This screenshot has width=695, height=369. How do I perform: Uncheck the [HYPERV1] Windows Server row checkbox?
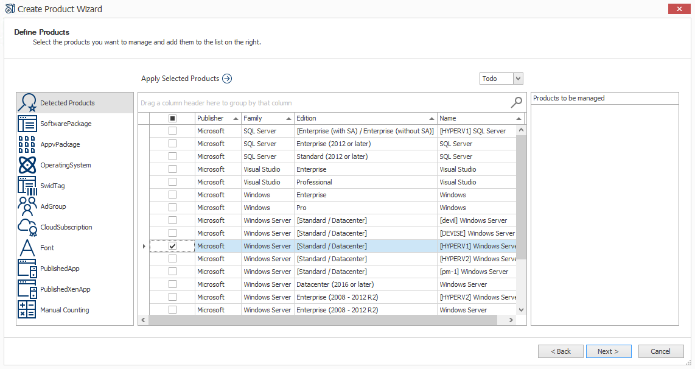tap(172, 246)
